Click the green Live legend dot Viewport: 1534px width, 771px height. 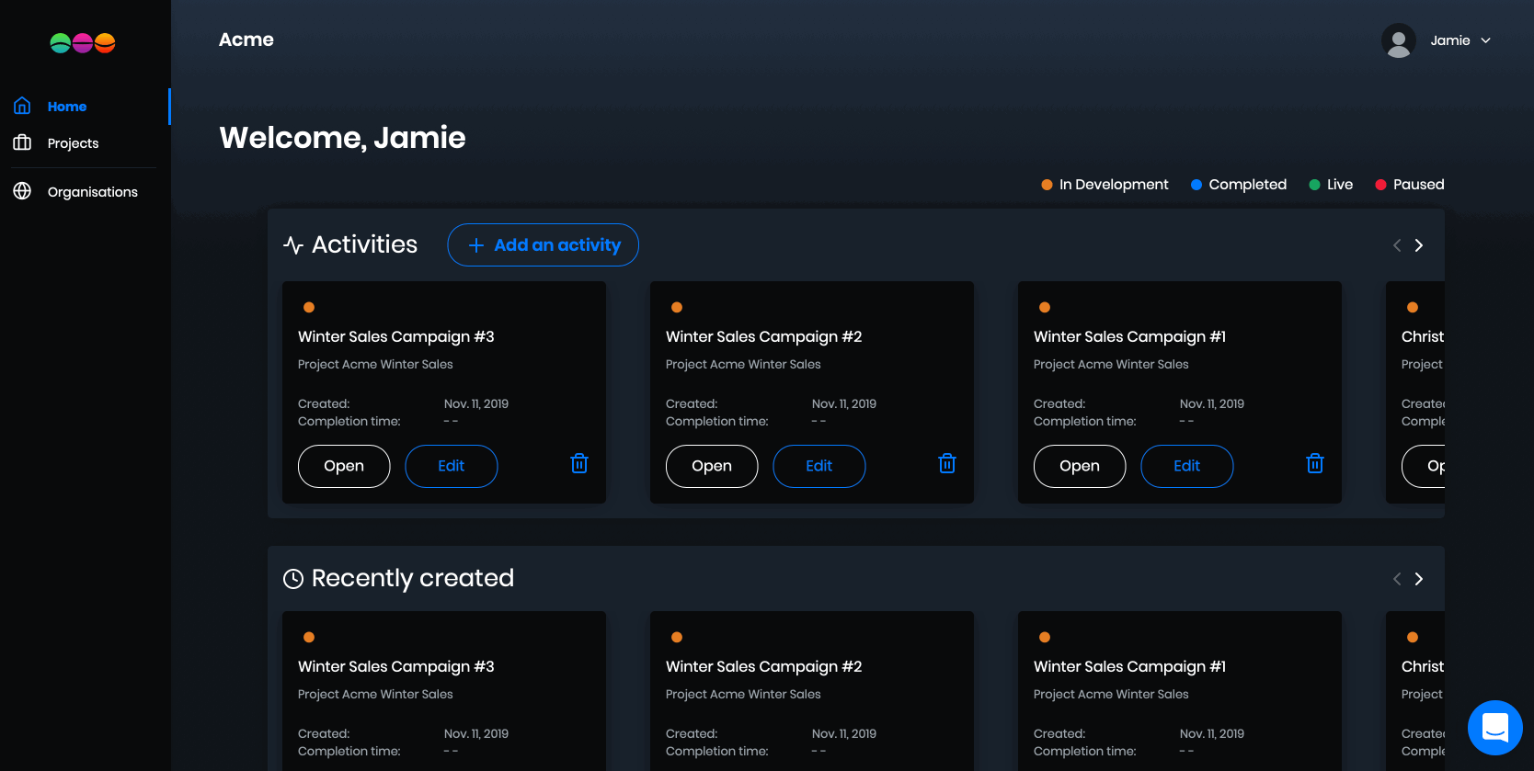pyautogui.click(x=1314, y=185)
